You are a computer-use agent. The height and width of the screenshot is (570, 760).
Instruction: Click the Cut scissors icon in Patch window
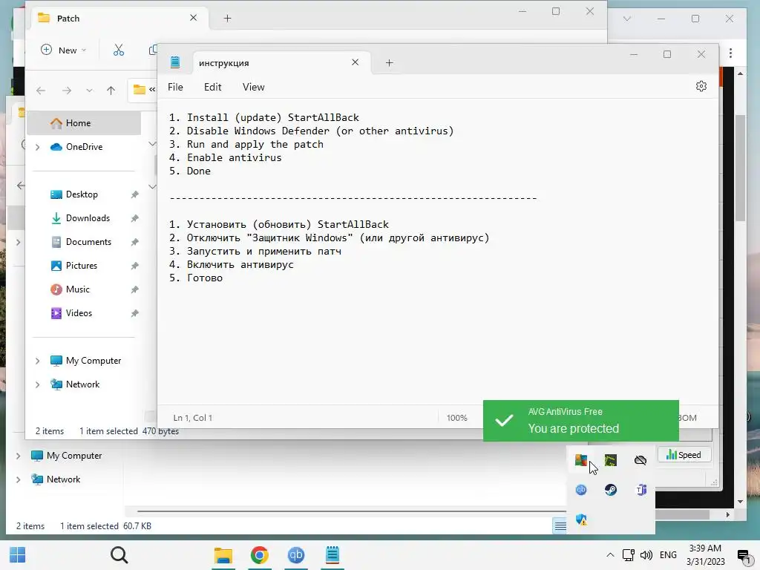click(119, 50)
